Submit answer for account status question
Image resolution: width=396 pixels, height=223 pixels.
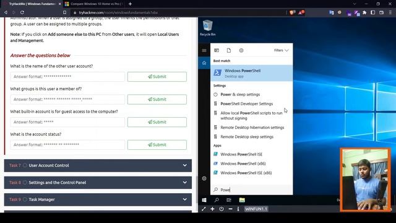pos(157,145)
